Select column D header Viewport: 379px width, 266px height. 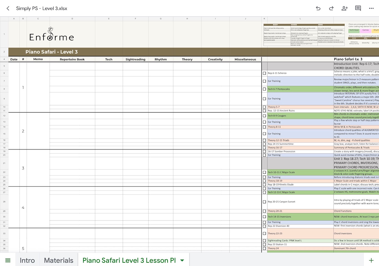[x=72, y=19]
